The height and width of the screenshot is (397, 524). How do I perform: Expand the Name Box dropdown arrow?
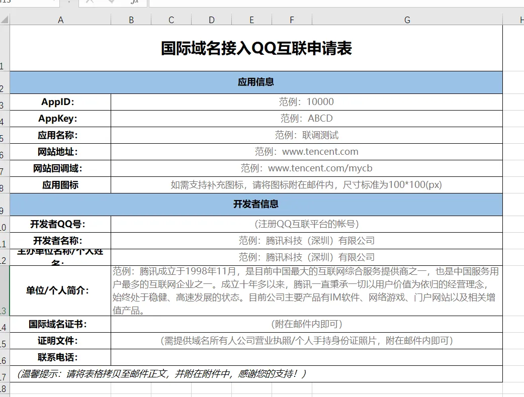pyautogui.click(x=54, y=2)
